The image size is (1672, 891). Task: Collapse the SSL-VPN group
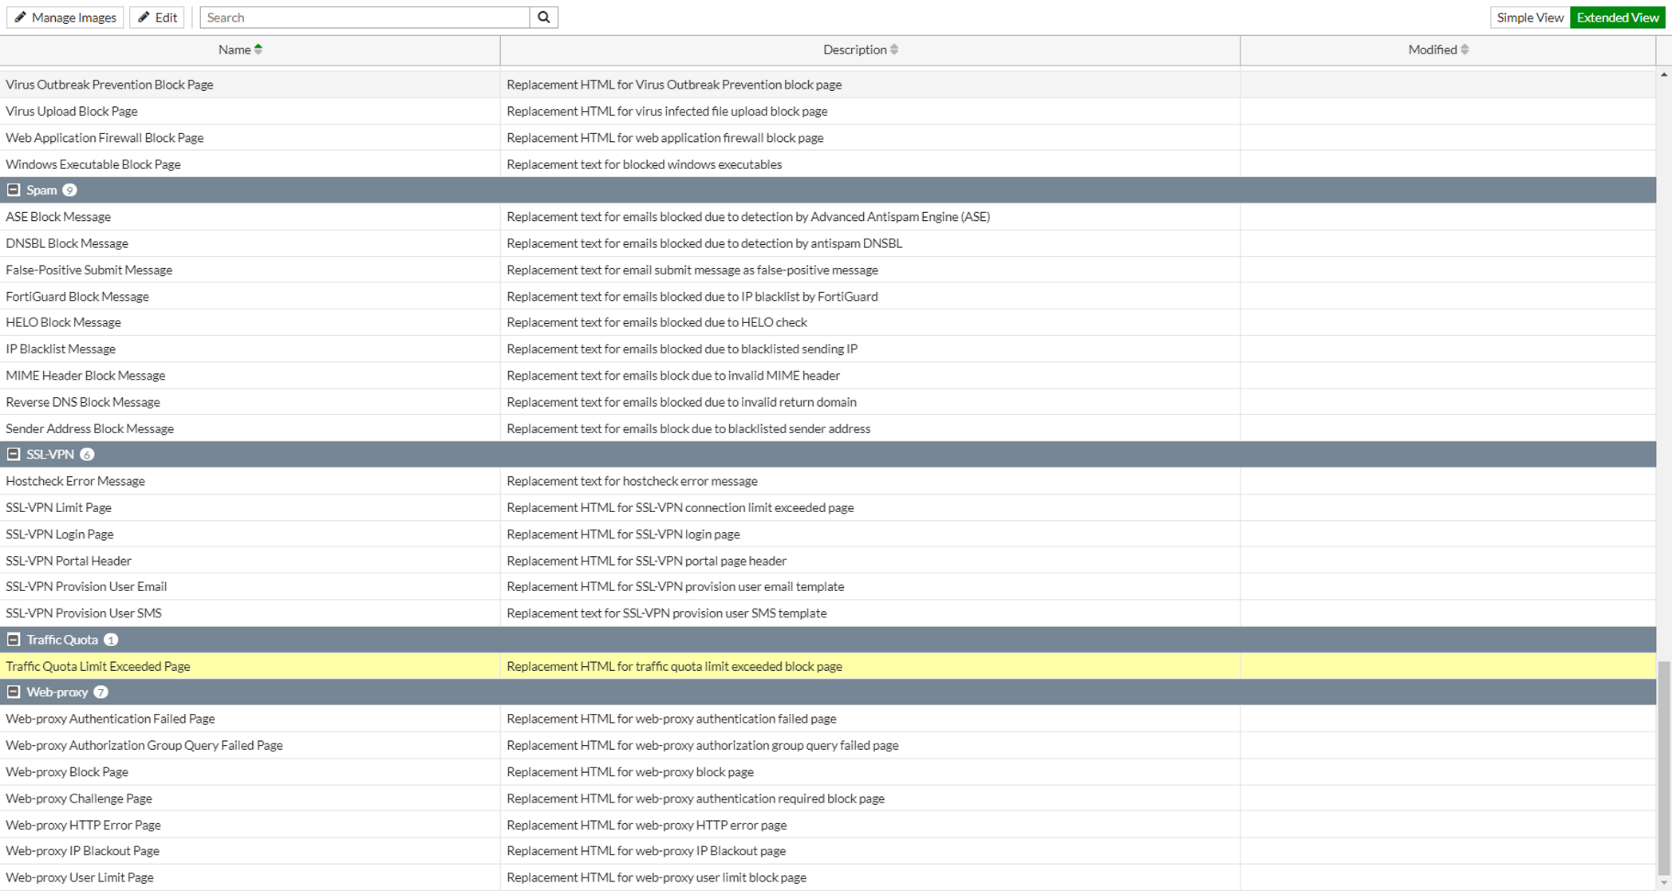click(14, 454)
